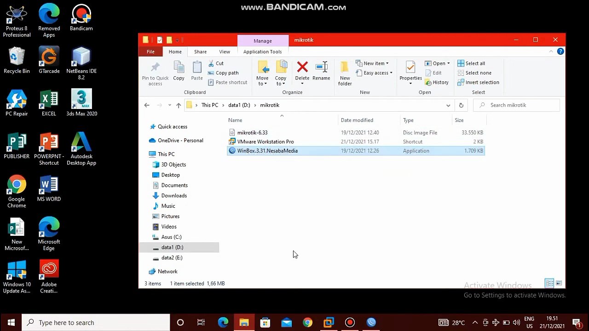Open the Windows Start menu

tap(11, 323)
